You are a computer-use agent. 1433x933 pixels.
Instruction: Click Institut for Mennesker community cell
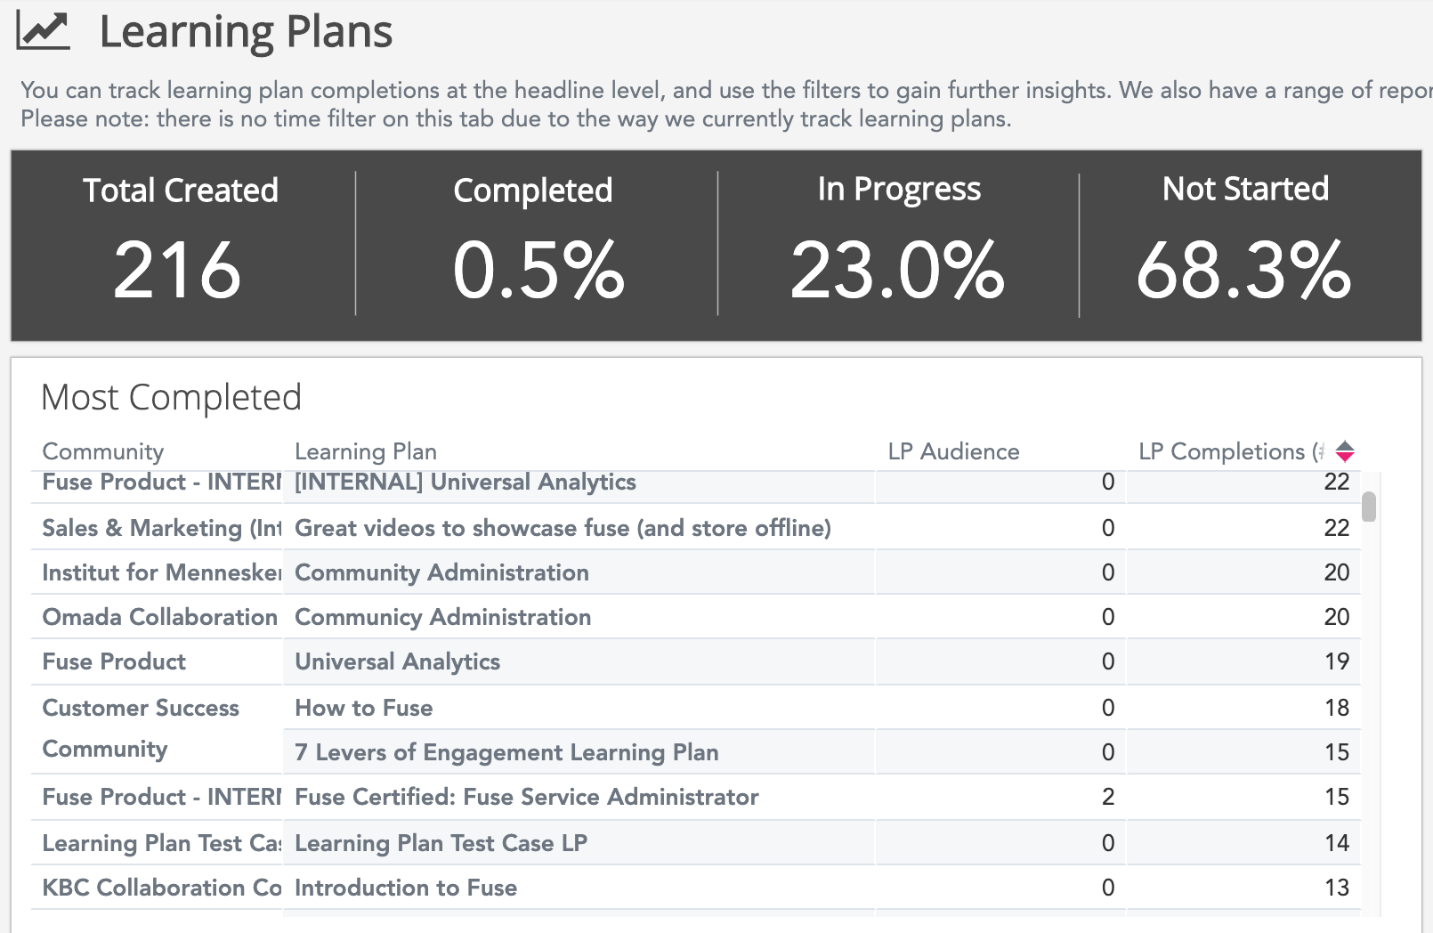[160, 572]
